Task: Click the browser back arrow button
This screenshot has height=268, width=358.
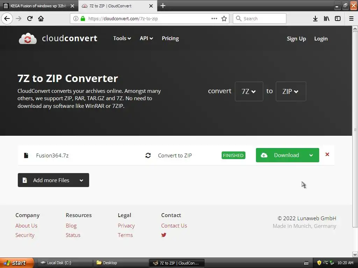Action: tap(7, 18)
